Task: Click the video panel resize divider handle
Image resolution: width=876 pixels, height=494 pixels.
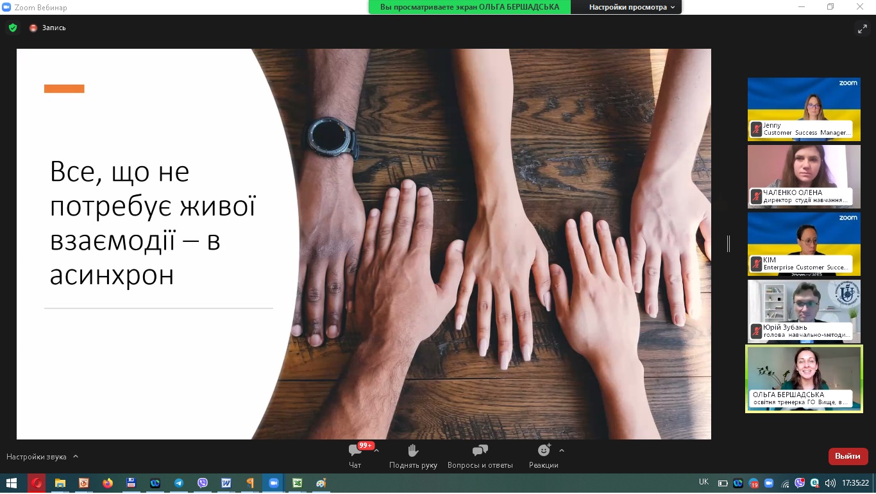Action: 729,244
